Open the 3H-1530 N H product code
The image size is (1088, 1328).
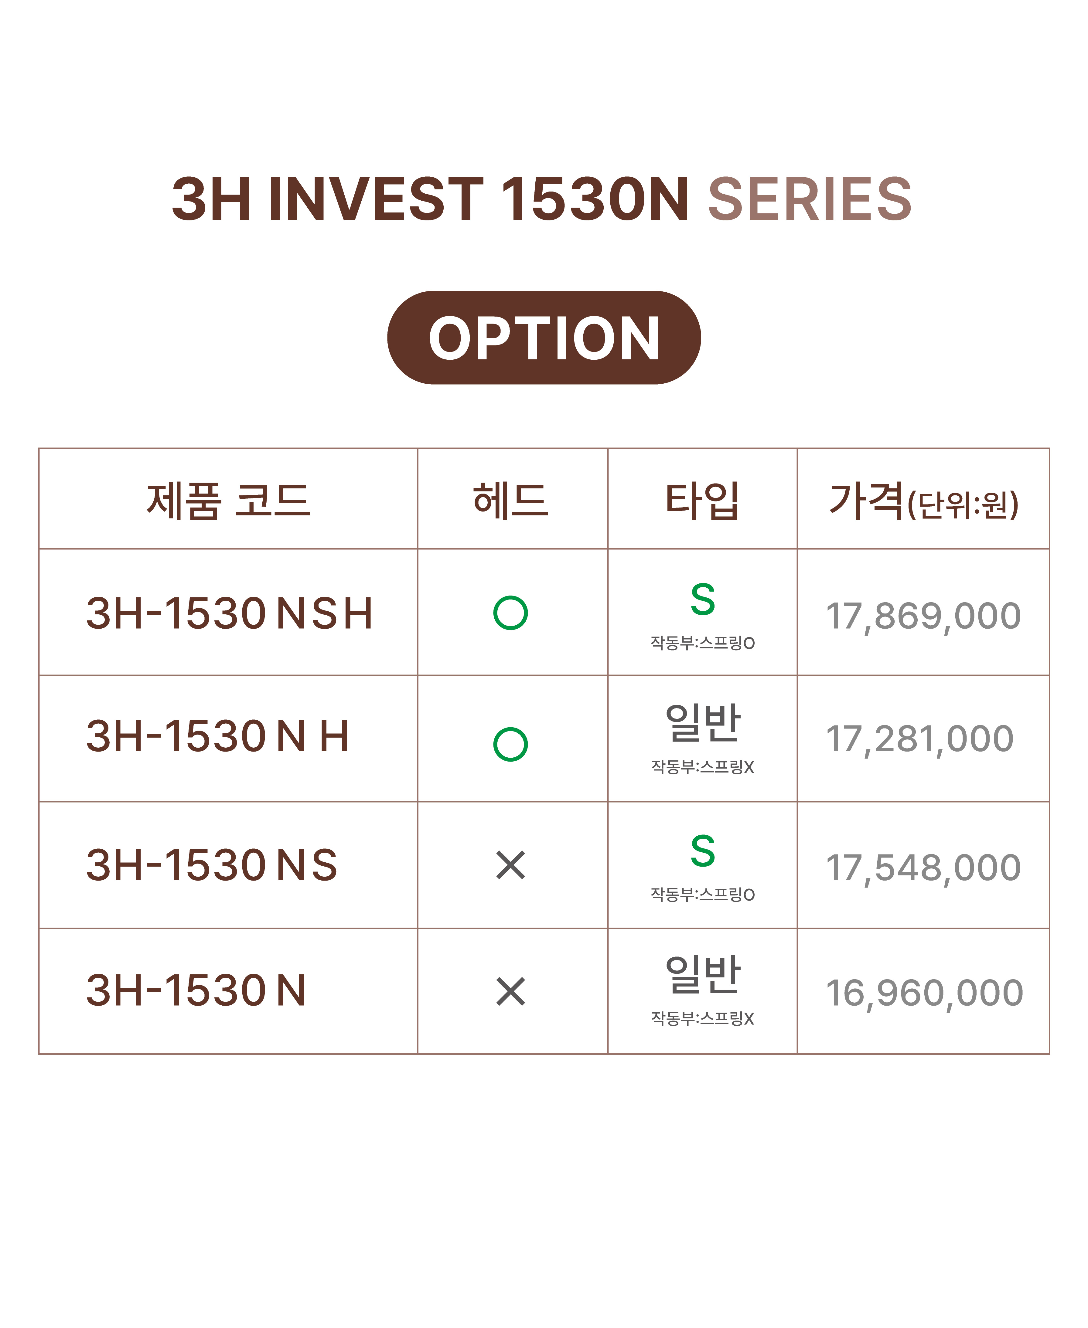pyautogui.click(x=217, y=736)
